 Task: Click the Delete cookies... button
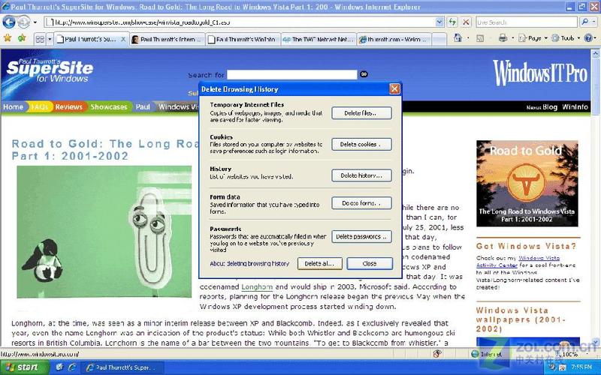point(361,144)
